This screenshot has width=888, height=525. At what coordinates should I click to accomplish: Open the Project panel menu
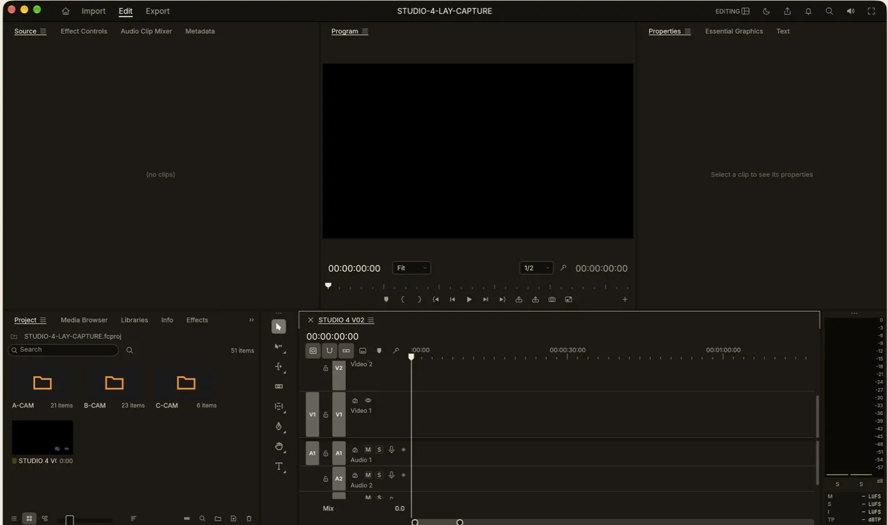(x=43, y=320)
